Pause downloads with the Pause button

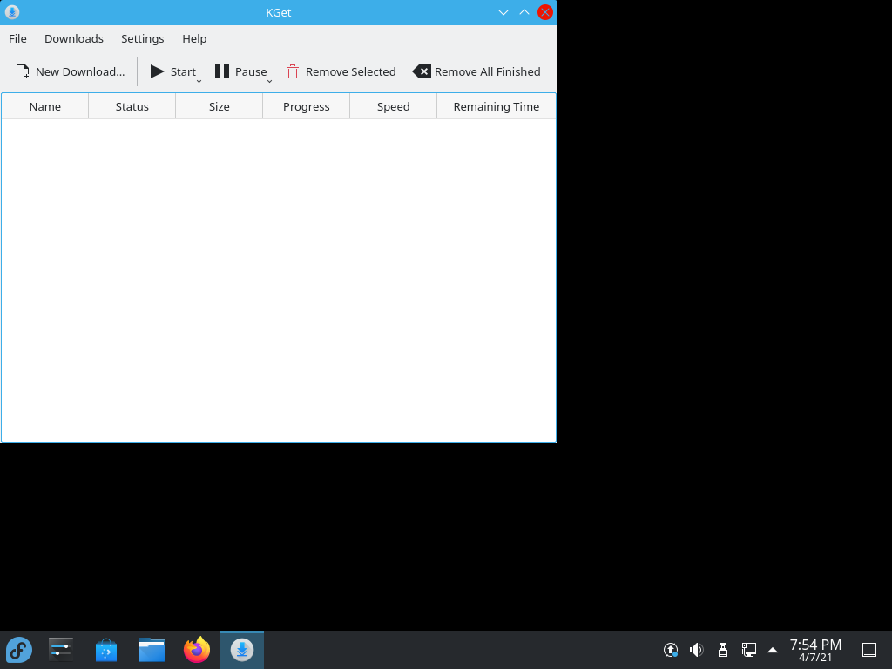240,71
